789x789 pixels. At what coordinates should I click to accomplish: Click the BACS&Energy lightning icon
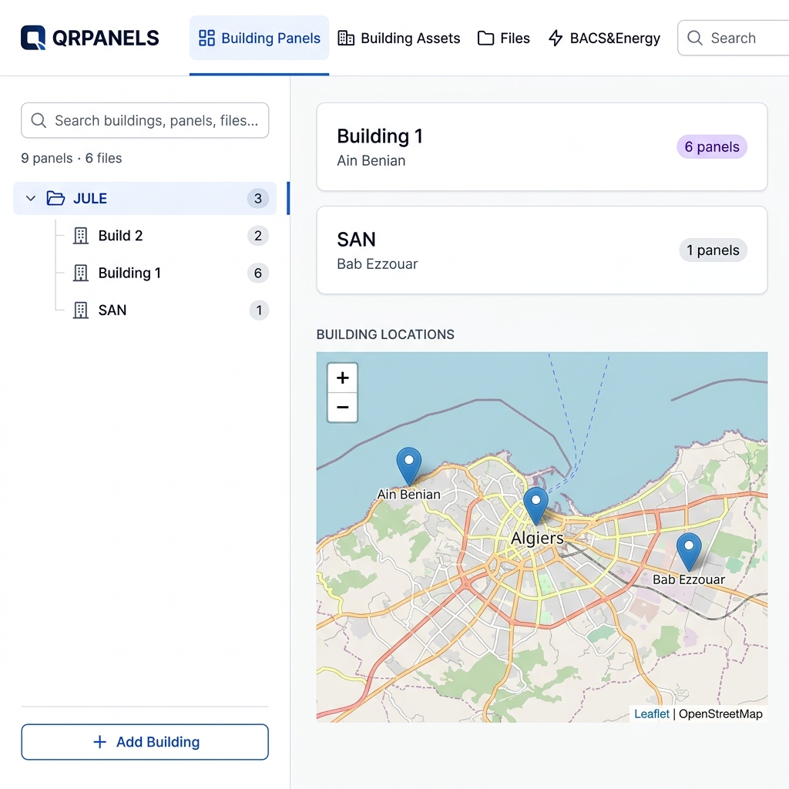[x=556, y=39]
